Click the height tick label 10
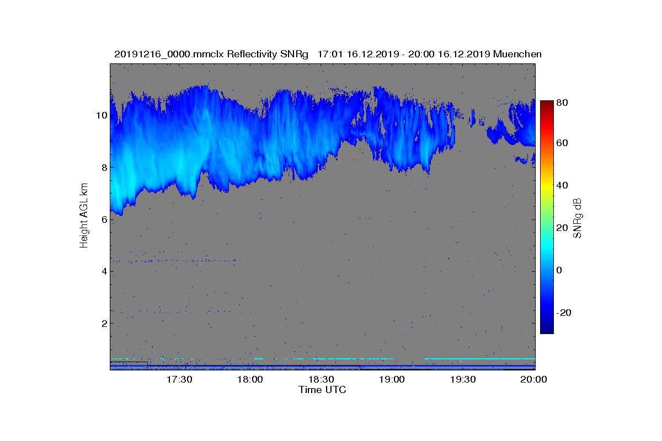This screenshot has width=662, height=441. point(102,115)
